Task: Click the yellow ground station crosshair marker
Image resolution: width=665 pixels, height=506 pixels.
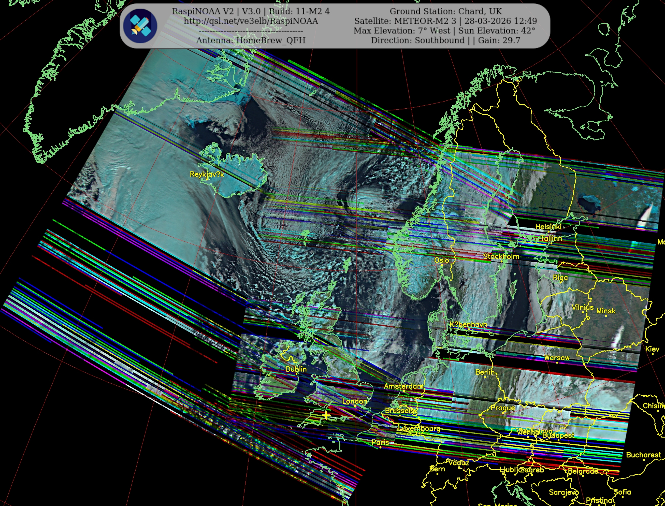Action: [x=326, y=416]
